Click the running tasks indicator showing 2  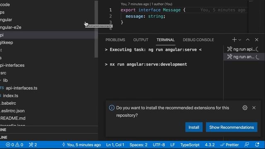tap(33, 145)
